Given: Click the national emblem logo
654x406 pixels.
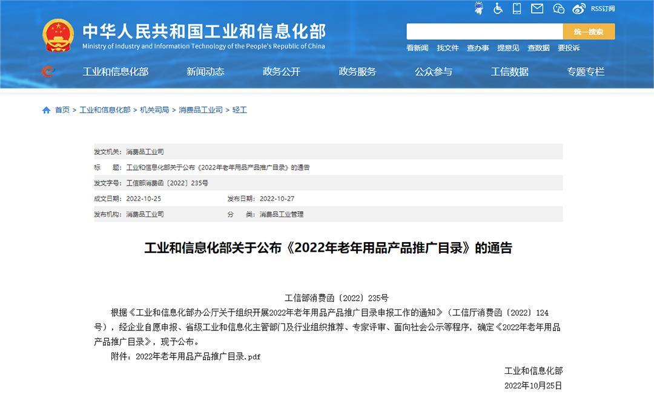Looking at the screenshot, I should [58, 35].
